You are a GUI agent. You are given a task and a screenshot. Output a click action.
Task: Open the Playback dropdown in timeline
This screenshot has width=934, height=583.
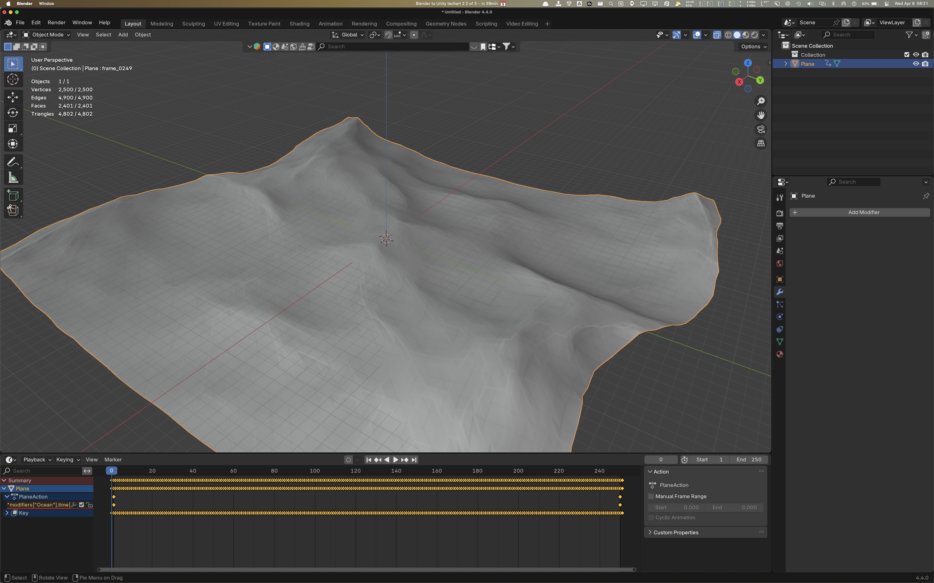click(37, 460)
